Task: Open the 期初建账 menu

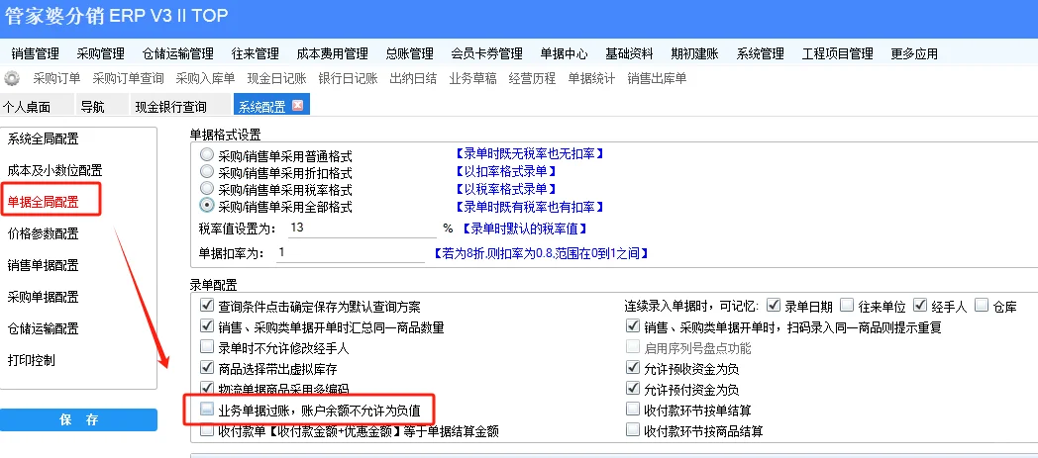Action: 694,54
